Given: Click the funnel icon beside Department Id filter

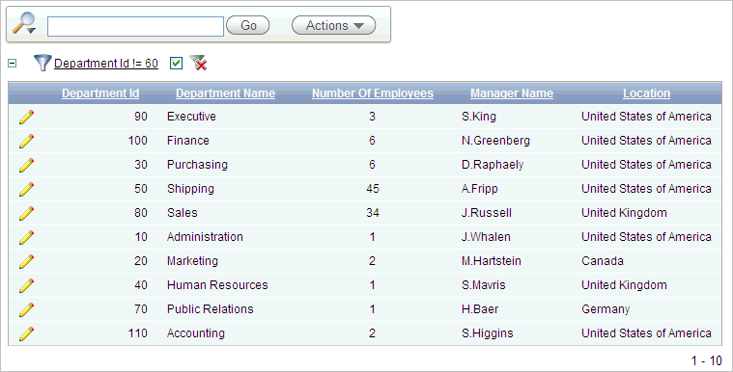Looking at the screenshot, I should click(42, 63).
